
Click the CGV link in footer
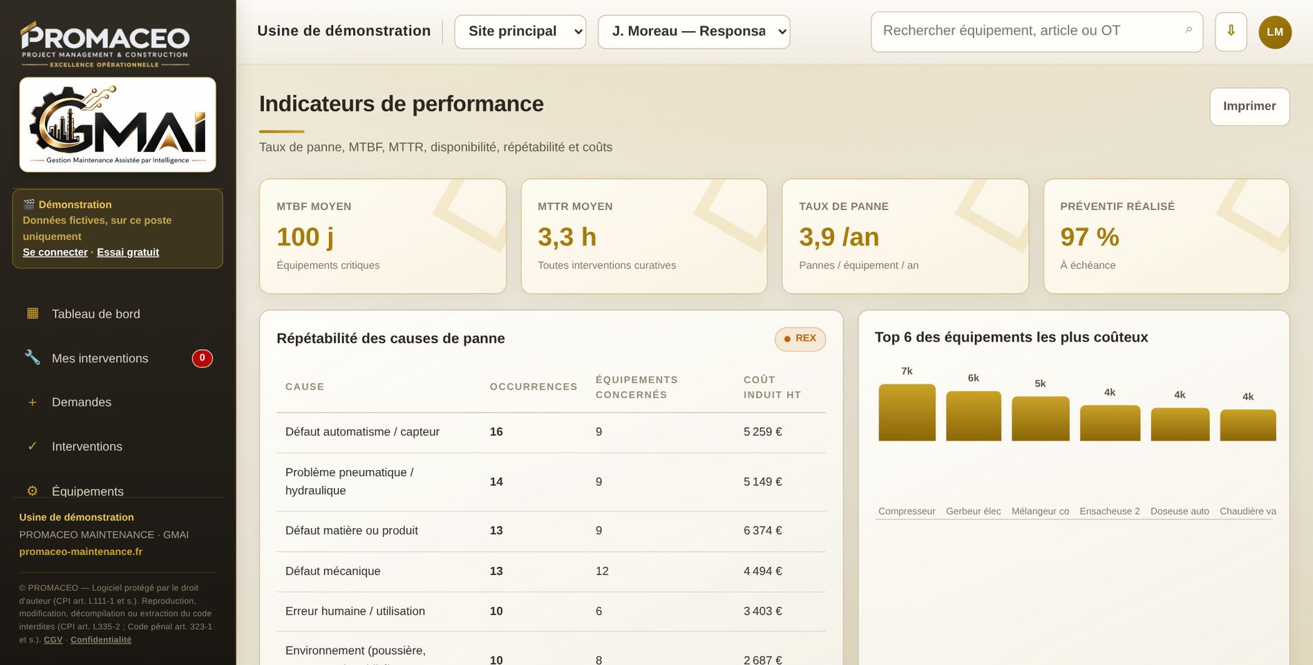53,640
